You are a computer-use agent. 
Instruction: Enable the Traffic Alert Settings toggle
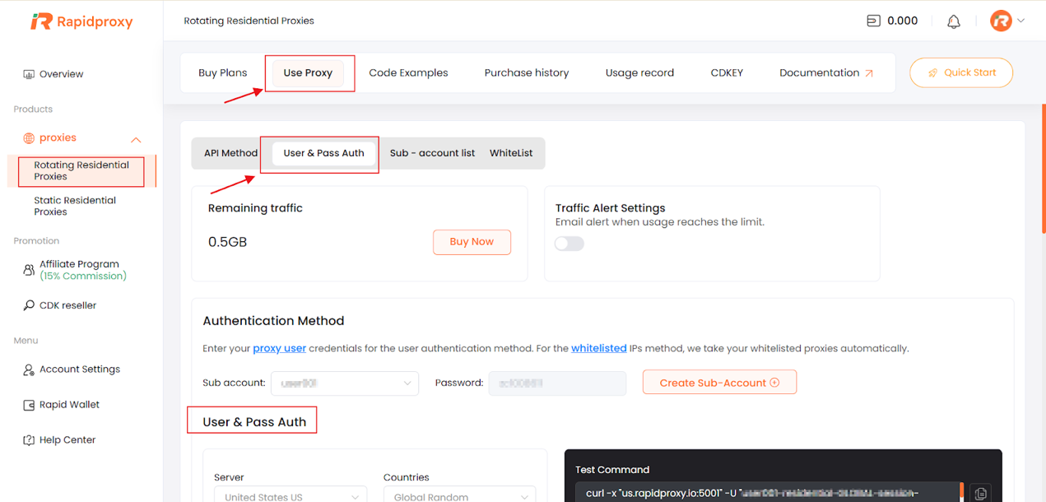(x=569, y=244)
